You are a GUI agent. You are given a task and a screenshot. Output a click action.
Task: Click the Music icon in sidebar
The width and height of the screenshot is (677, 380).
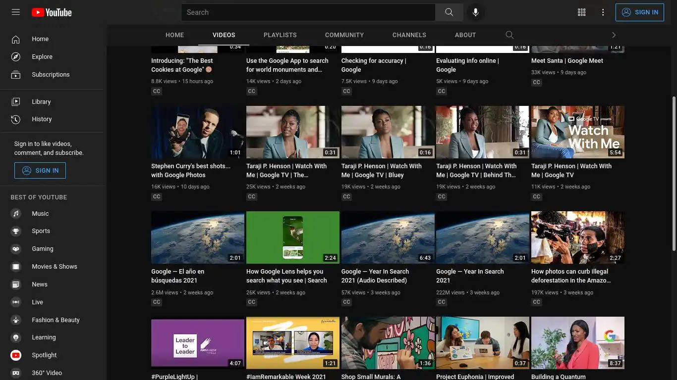point(16,214)
